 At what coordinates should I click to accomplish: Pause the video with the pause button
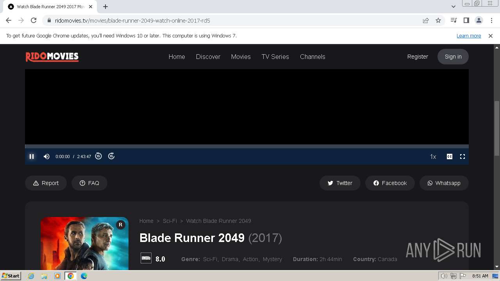coord(32,157)
